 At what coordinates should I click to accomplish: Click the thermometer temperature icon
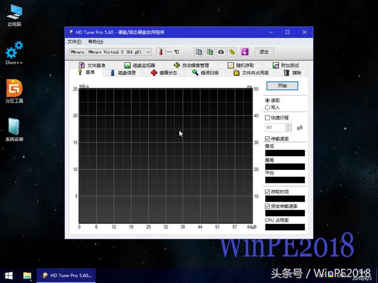pyautogui.click(x=161, y=52)
